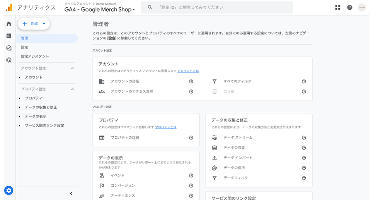Open すべてのフィルタ settings
The height and width of the screenshot is (201, 371).
point(237,81)
